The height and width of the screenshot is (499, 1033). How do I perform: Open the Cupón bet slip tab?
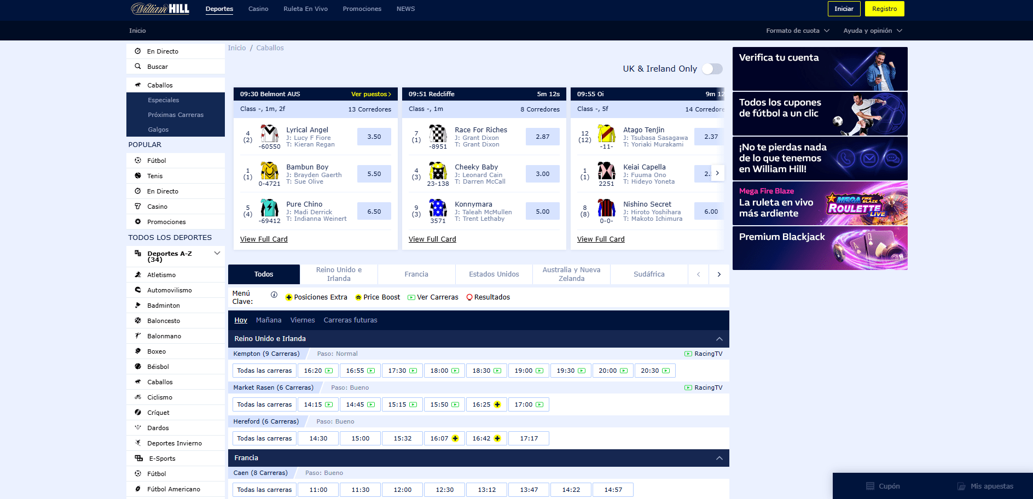click(883, 486)
